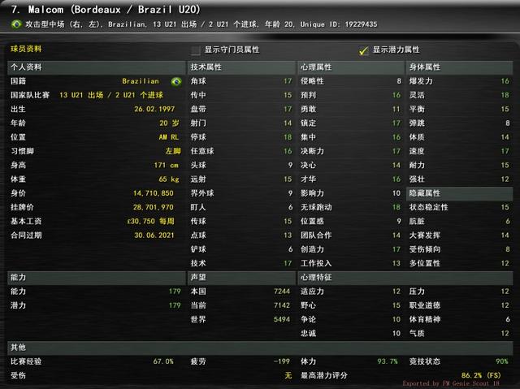Click the 野心 trait row
520x389 pixels.
tap(350, 305)
